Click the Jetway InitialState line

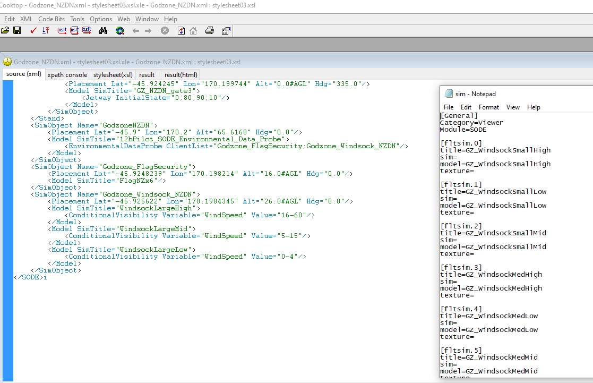click(x=156, y=98)
